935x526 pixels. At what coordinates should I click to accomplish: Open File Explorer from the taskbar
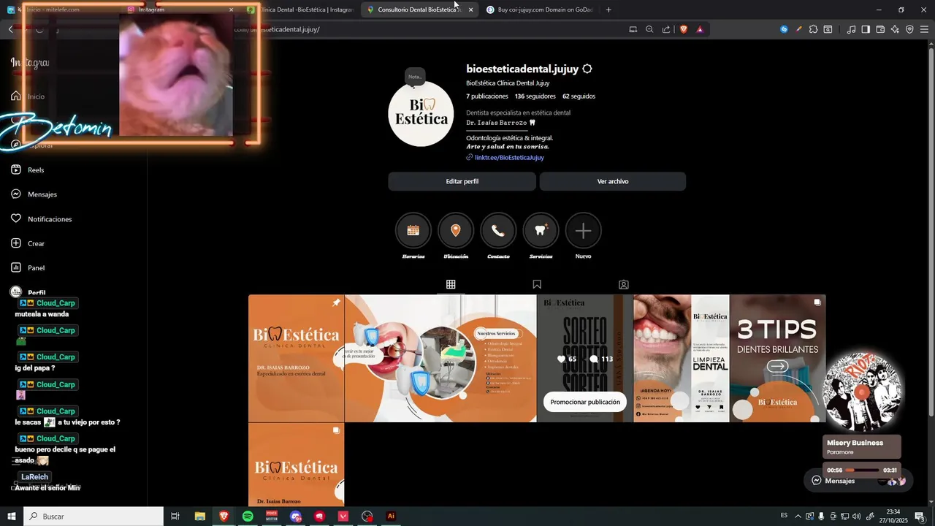[x=199, y=516]
